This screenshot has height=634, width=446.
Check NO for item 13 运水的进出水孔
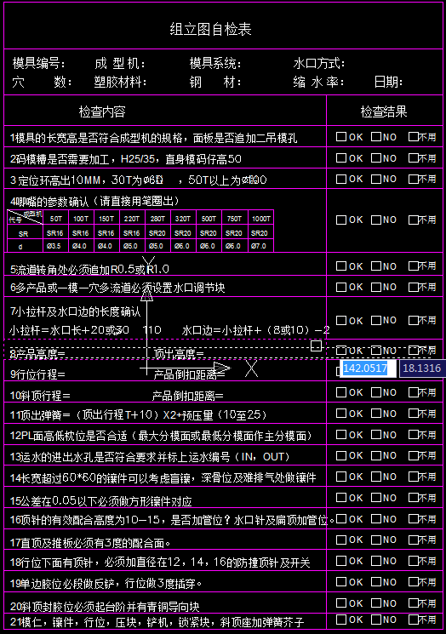click(x=375, y=455)
